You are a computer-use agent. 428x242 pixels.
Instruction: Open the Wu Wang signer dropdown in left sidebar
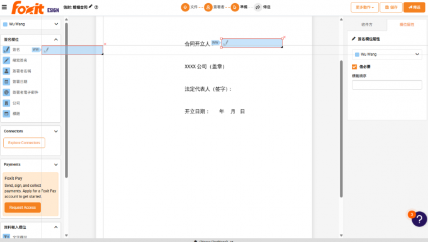31,24
